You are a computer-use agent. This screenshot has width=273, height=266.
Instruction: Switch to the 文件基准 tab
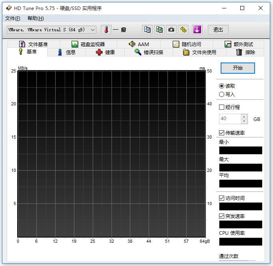pos(34,44)
